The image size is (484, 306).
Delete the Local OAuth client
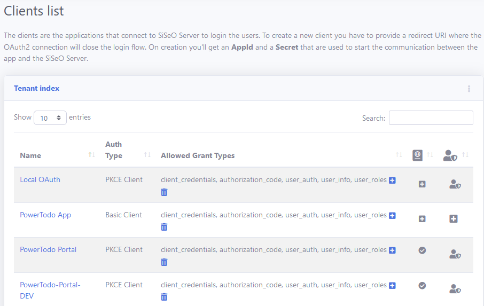(x=164, y=192)
